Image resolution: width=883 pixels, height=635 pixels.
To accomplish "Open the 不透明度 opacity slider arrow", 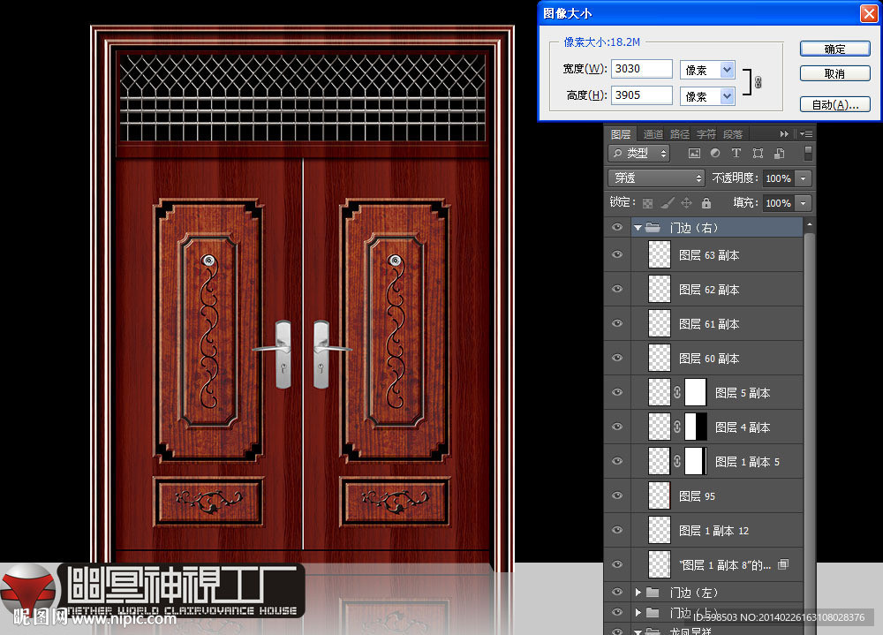I will tap(803, 178).
